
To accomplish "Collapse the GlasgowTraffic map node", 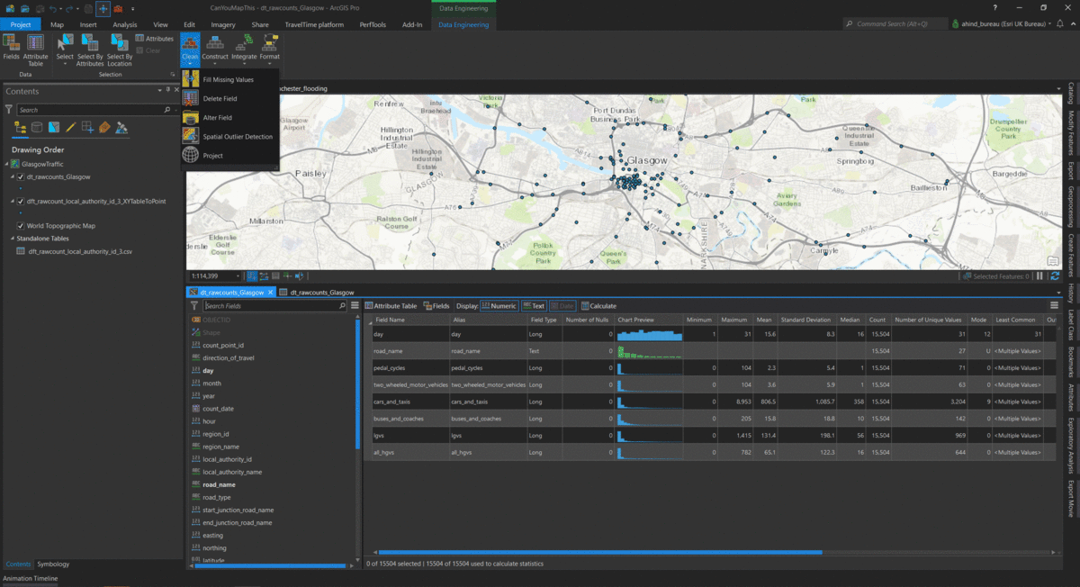I will pos(6,164).
